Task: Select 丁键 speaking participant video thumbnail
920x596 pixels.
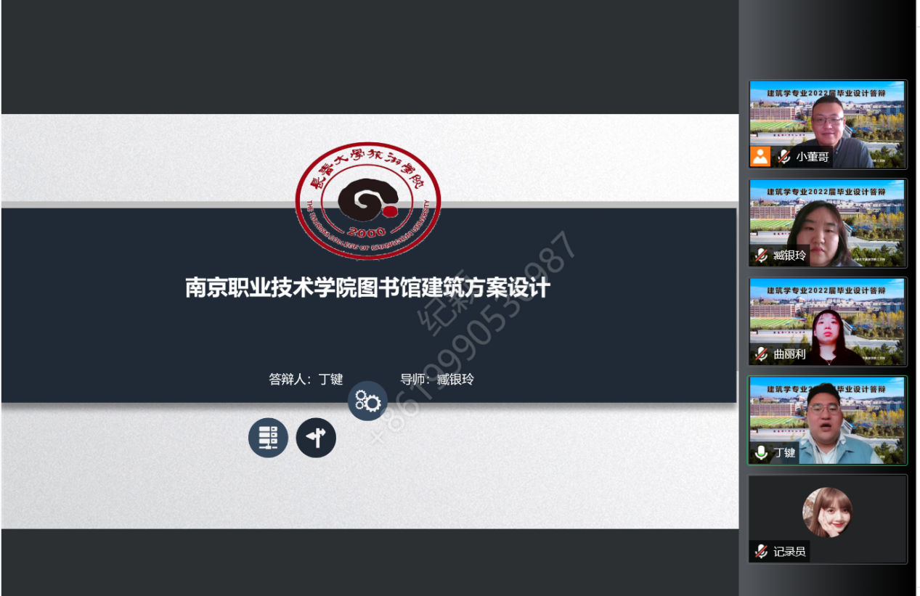Action: pyautogui.click(x=828, y=420)
